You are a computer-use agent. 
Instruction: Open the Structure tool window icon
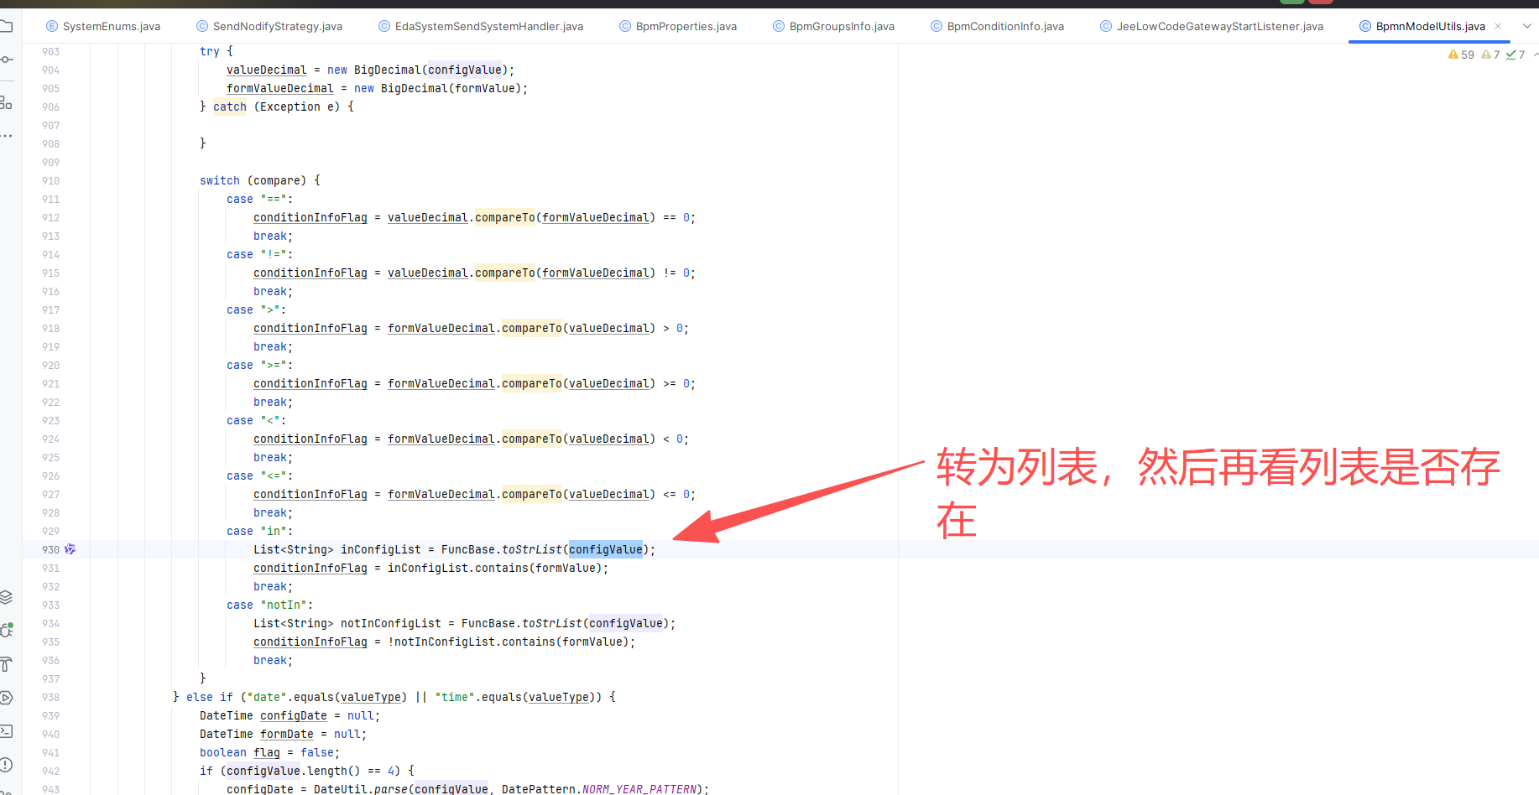pos(6,102)
